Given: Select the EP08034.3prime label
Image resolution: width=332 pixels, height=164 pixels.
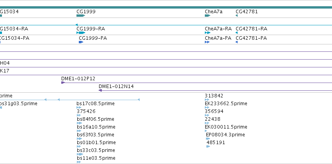Looking at the screenshot, I should [225, 135].
